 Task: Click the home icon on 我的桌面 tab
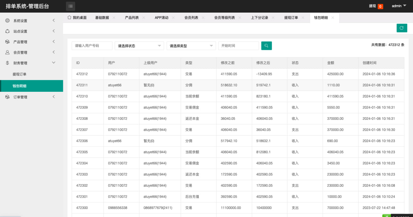point(69,17)
